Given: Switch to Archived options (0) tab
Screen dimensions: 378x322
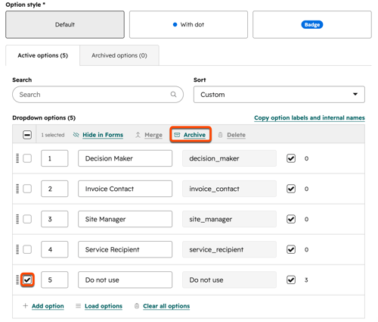Looking at the screenshot, I should [119, 55].
